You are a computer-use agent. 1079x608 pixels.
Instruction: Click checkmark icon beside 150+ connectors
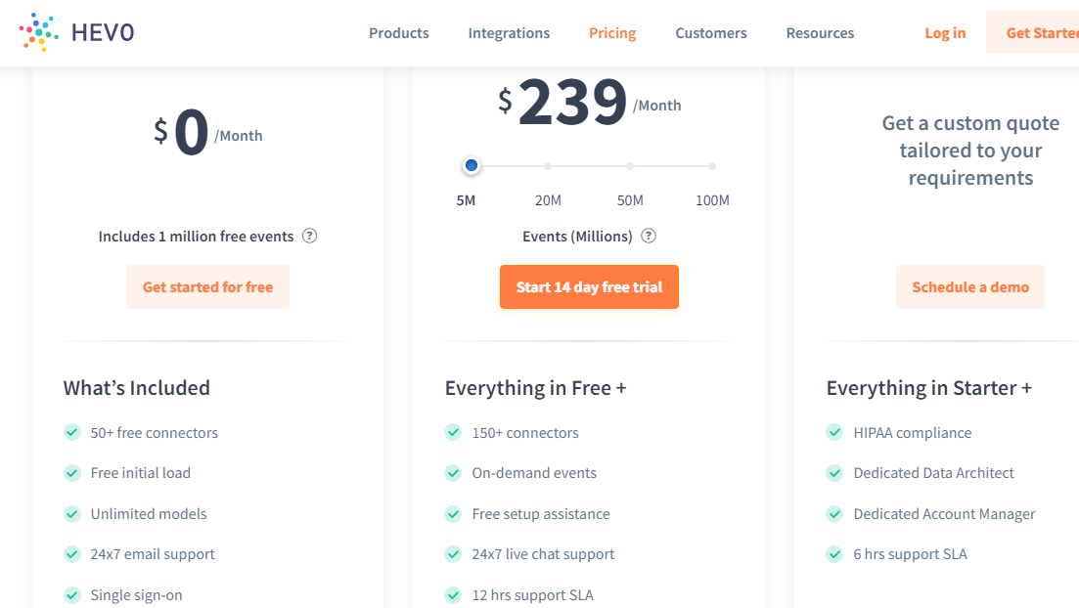click(x=453, y=432)
